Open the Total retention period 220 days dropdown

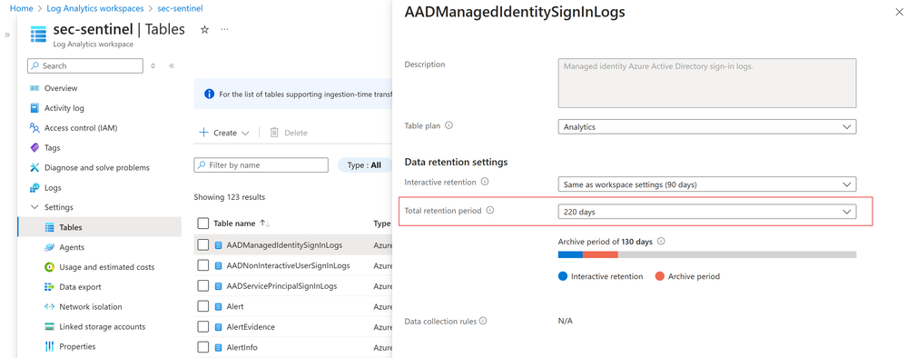coord(707,212)
